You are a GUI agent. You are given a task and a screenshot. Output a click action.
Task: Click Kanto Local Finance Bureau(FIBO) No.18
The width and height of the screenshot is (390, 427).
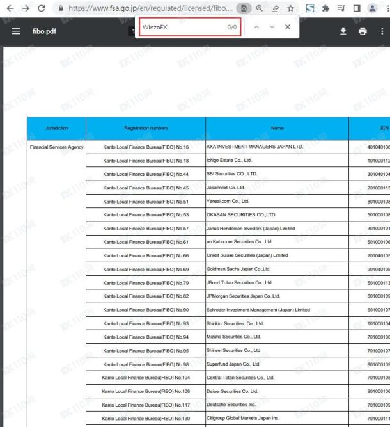click(146, 161)
